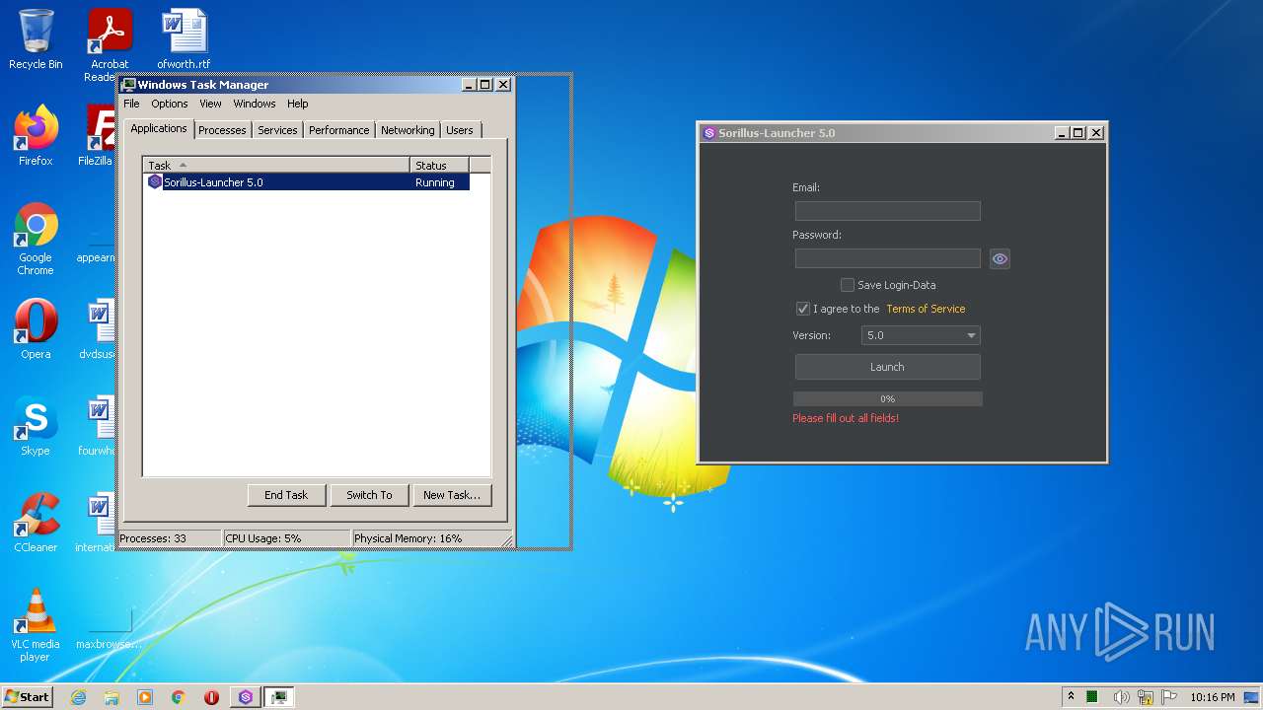Open the Version dropdown
The image size is (1263, 710).
(920, 335)
